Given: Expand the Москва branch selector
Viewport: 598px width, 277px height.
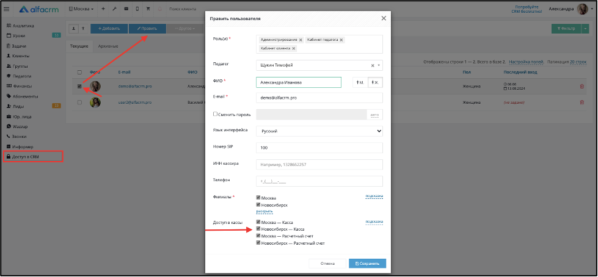Looking at the screenshot, I should coord(81,9).
